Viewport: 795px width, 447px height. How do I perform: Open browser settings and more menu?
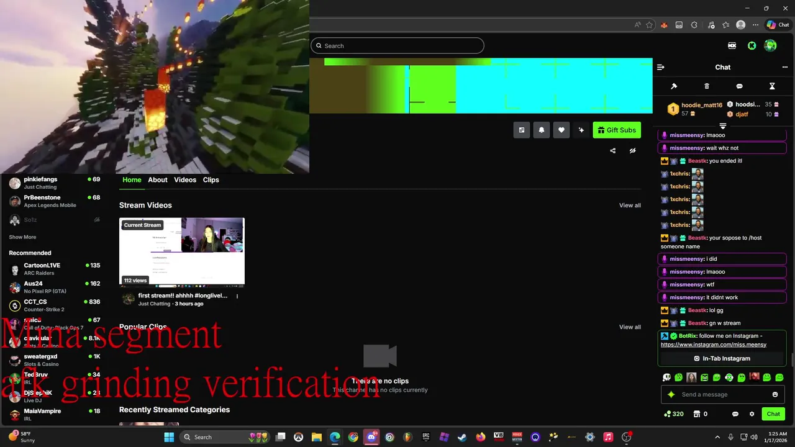point(755,25)
